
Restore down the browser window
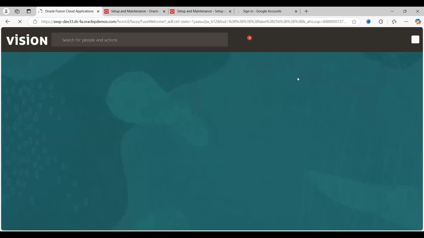(405, 11)
